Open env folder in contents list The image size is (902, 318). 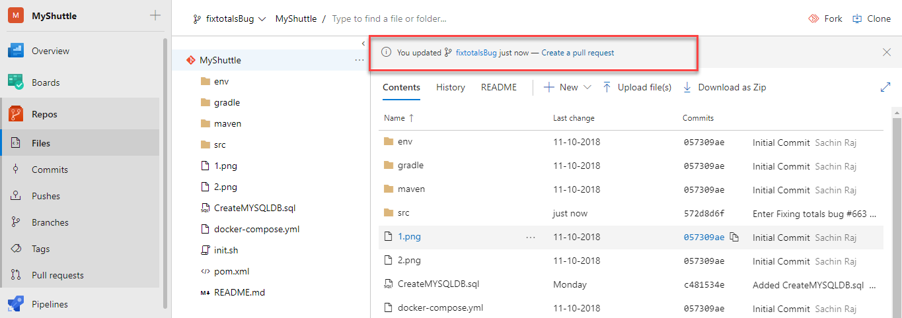(x=405, y=142)
